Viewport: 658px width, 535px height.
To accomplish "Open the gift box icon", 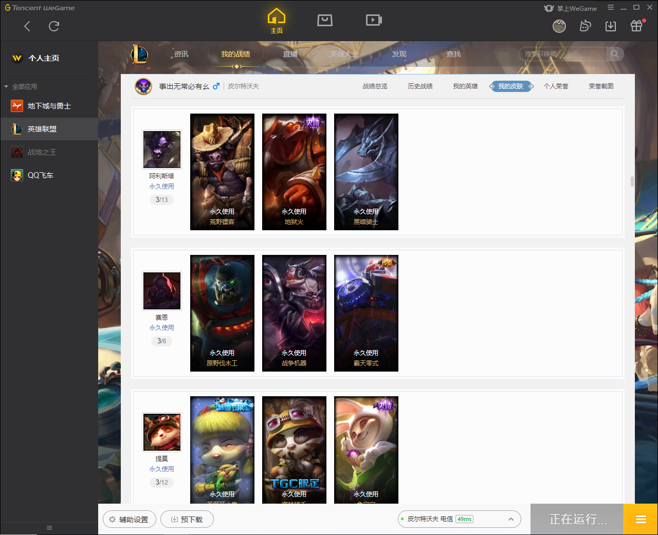I will (636, 26).
